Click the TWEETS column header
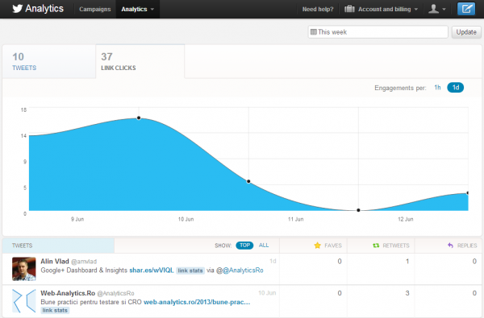484x318 pixels. click(x=22, y=246)
